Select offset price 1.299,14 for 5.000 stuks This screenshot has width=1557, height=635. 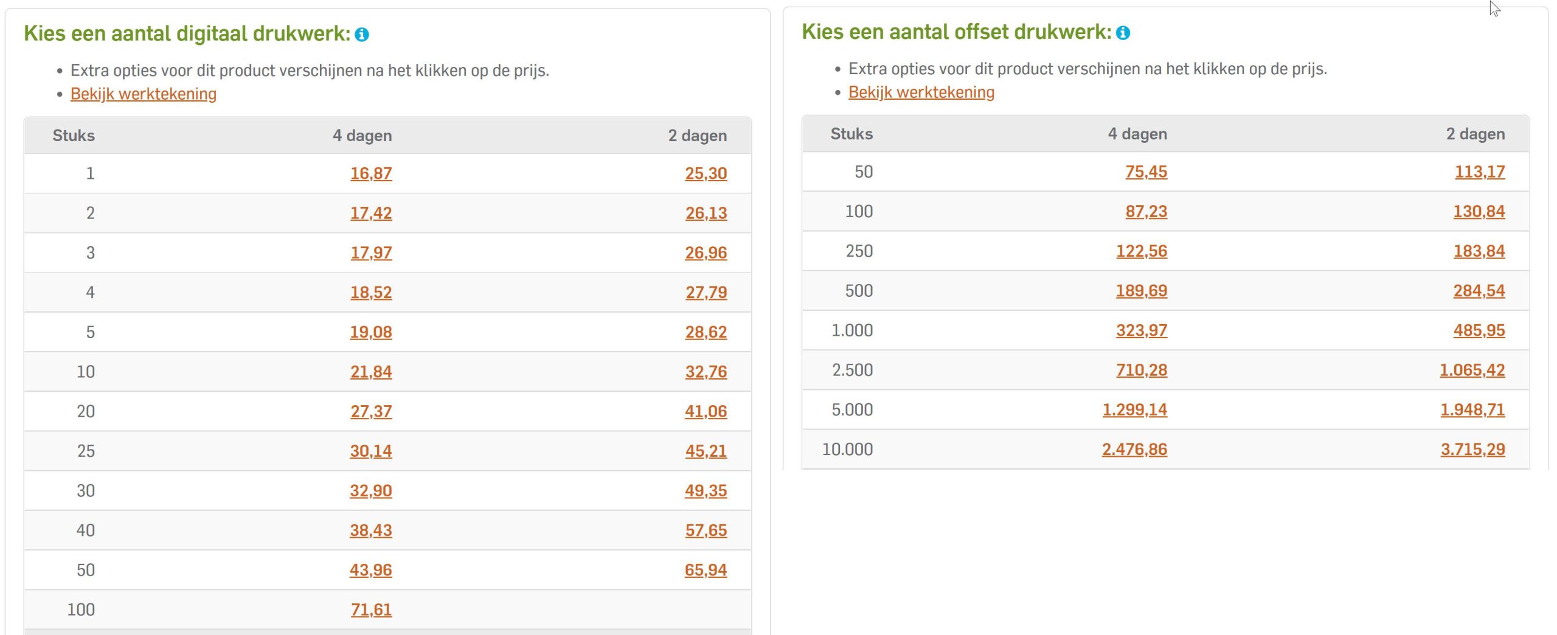[1135, 409]
